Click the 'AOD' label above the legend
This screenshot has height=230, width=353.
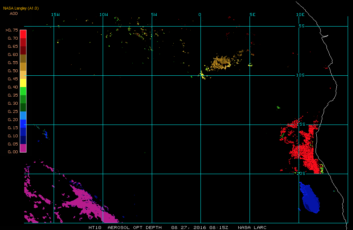coord(14,13)
